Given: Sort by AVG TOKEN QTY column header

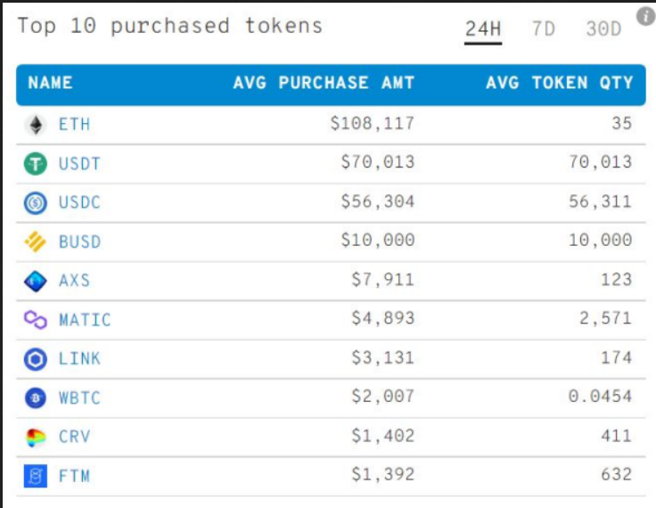Looking at the screenshot, I should (559, 84).
